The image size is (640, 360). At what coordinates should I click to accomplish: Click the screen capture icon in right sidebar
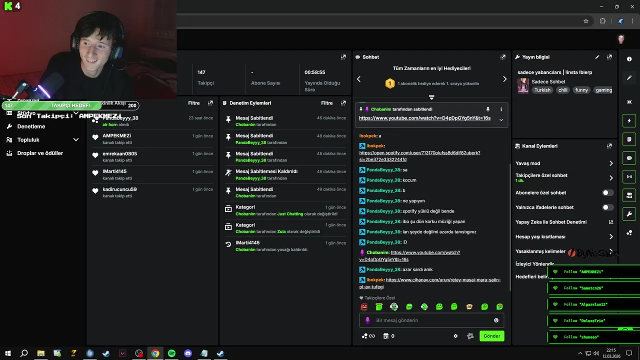pyautogui.click(x=629, y=102)
